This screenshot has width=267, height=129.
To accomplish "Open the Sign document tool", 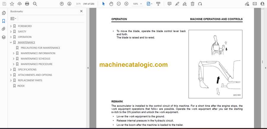I will tap(185, 4).
